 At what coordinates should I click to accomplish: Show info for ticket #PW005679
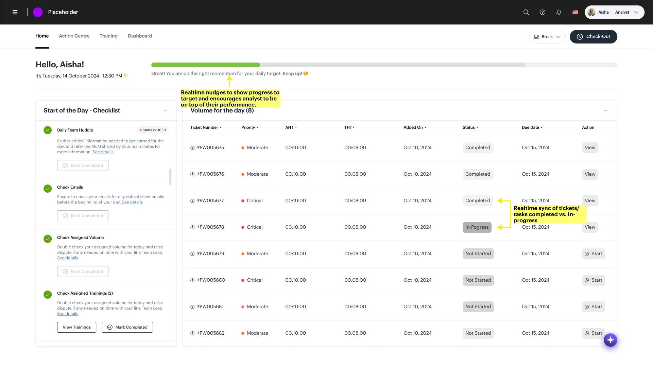click(x=192, y=254)
